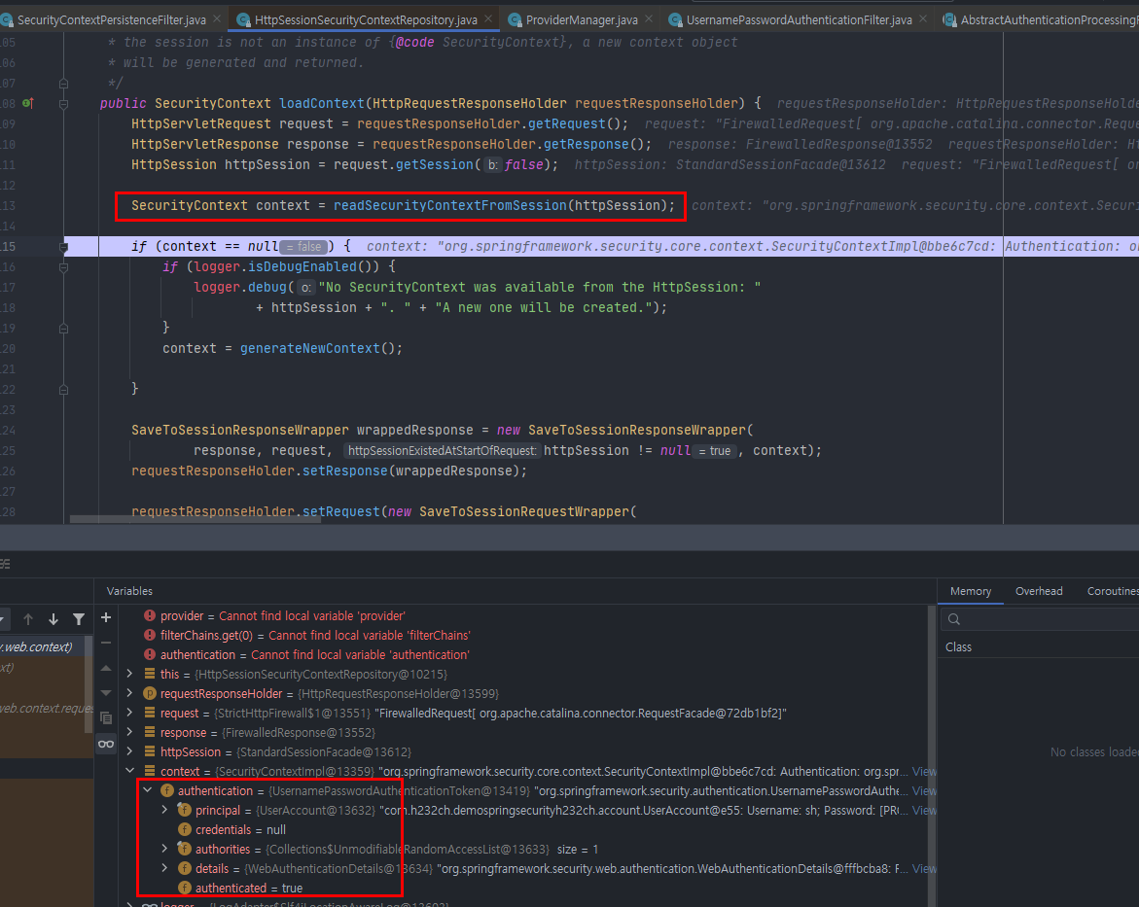
Task: Select the filterChains.get(0) watch row
Action: click(x=306, y=636)
